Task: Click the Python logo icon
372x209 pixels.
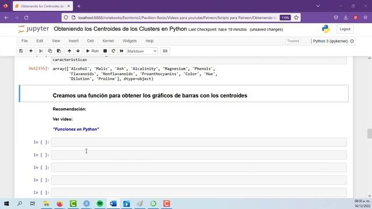Action: [x=326, y=29]
